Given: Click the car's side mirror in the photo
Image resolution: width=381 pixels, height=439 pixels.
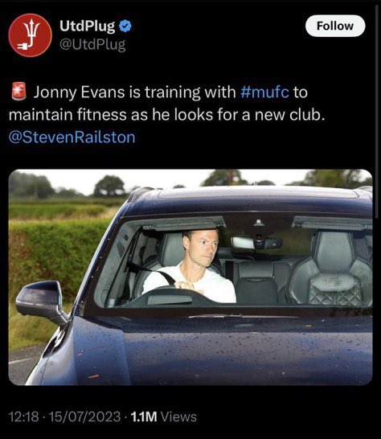Looking at the screenshot, I should [42, 302].
